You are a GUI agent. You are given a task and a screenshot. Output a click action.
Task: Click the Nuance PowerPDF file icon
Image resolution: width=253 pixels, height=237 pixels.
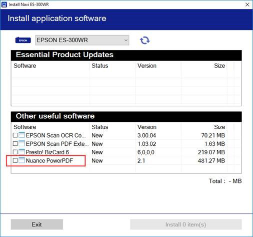[x=22, y=160]
